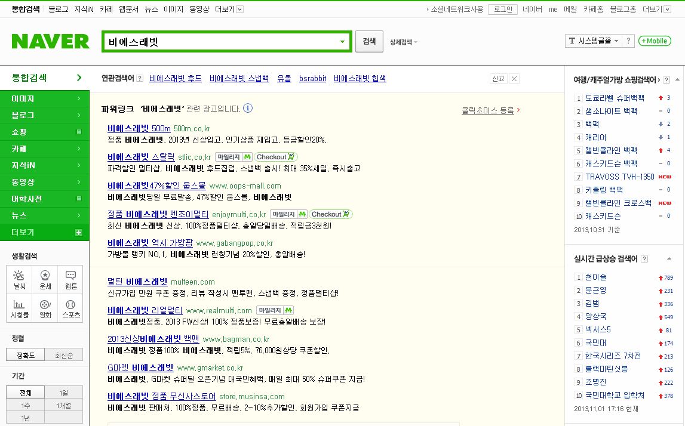Screen dimensions: 685x426
Task: Open the 운세 fortune icon
Action: pos(45,280)
